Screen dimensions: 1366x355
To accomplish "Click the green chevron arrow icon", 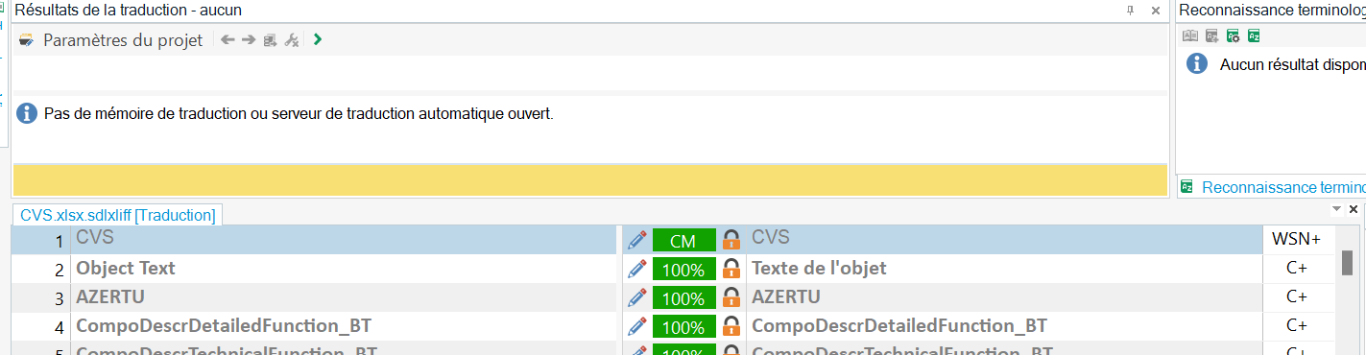I will coord(318,40).
